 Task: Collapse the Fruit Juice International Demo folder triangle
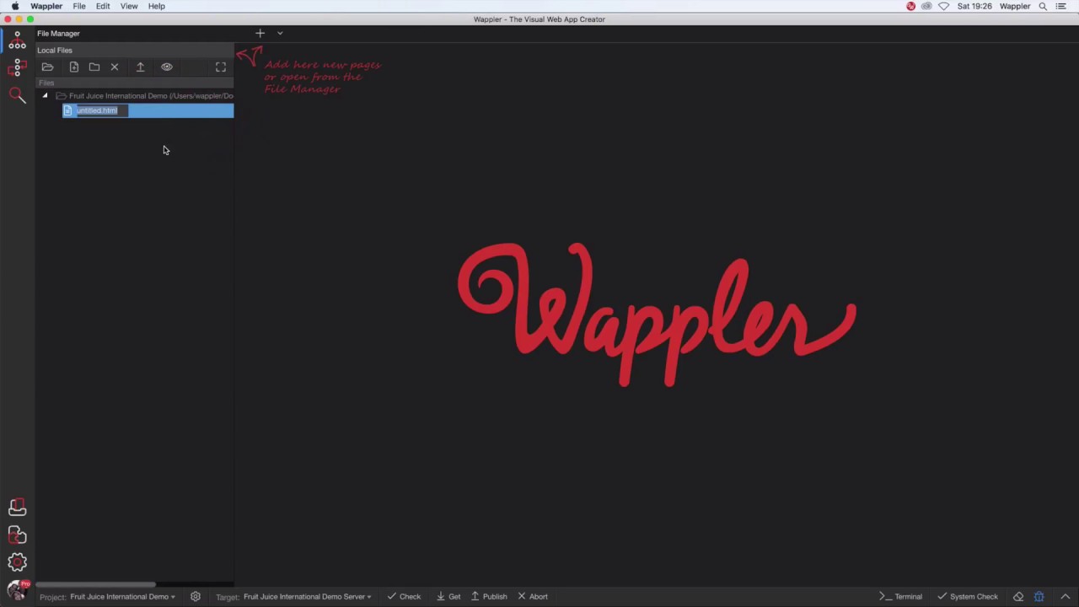[46, 96]
